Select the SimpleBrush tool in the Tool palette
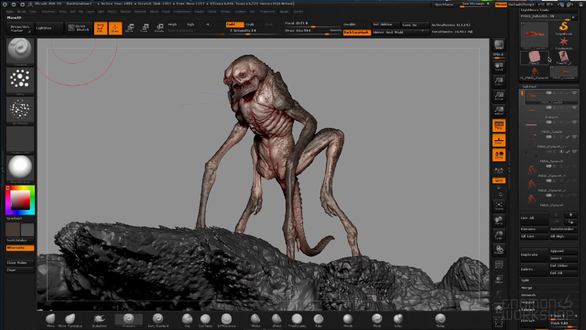This screenshot has height=330, width=586. [x=563, y=28]
